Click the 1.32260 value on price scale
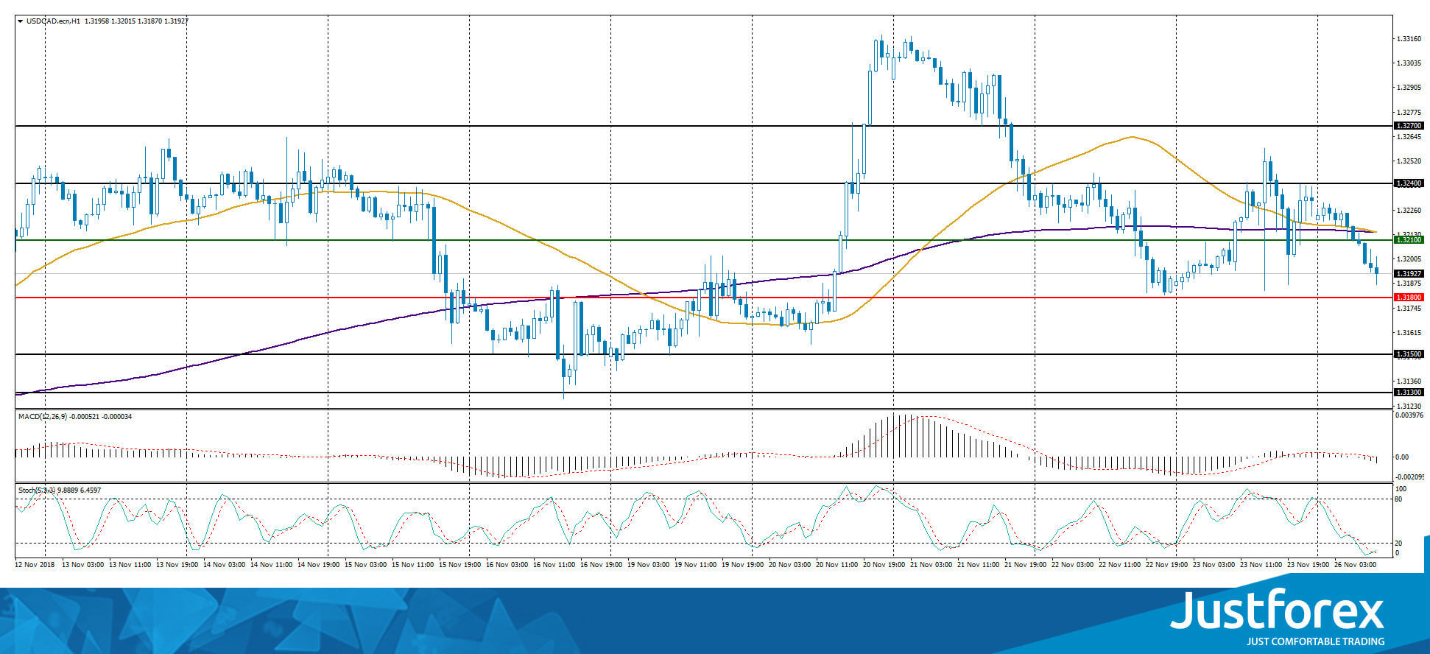The height and width of the screenshot is (654, 1430). pyautogui.click(x=1409, y=211)
